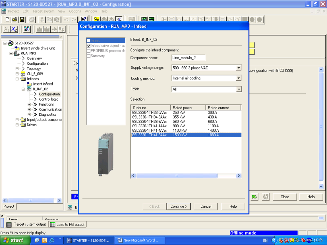Click the Download to target icon
The height and width of the screenshot is (245, 327).
47,29
